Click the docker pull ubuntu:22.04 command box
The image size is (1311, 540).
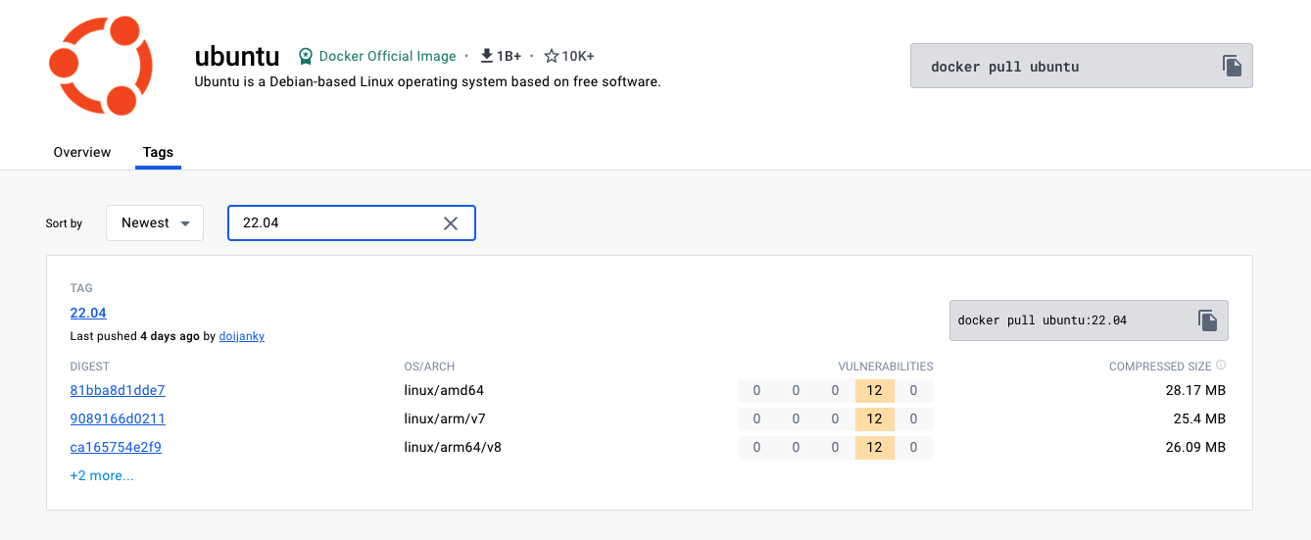tap(1089, 320)
